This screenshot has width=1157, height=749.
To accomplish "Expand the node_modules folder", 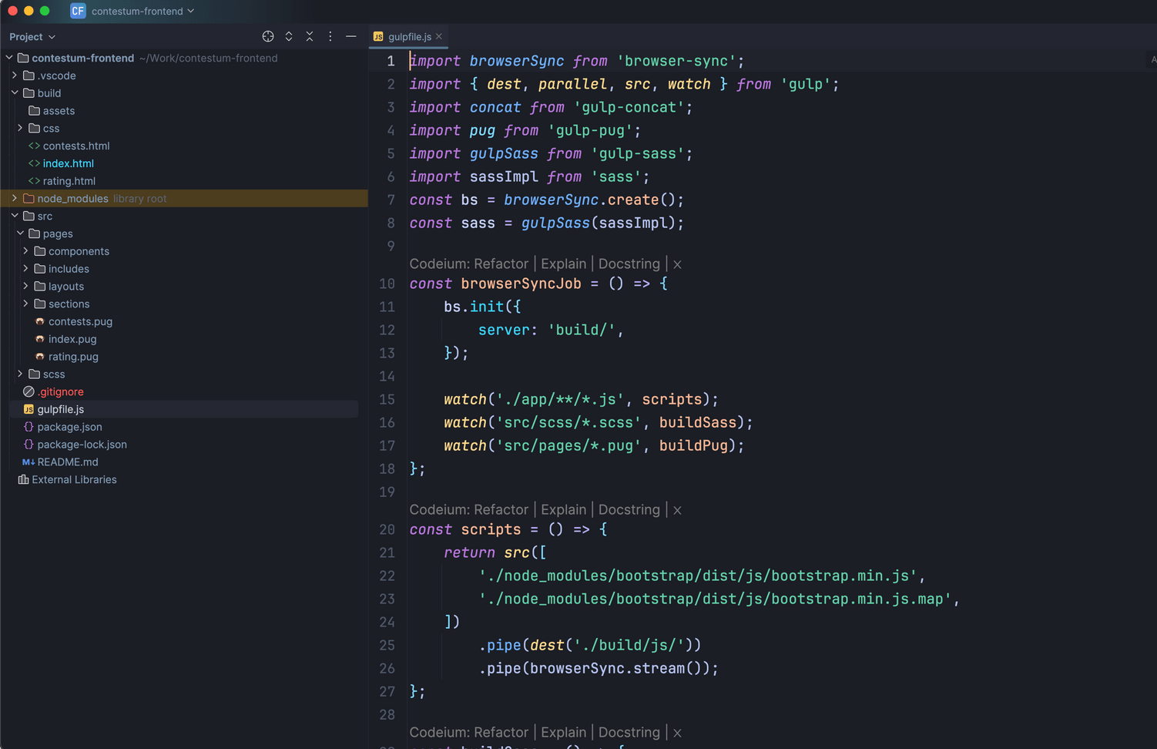I will point(15,198).
